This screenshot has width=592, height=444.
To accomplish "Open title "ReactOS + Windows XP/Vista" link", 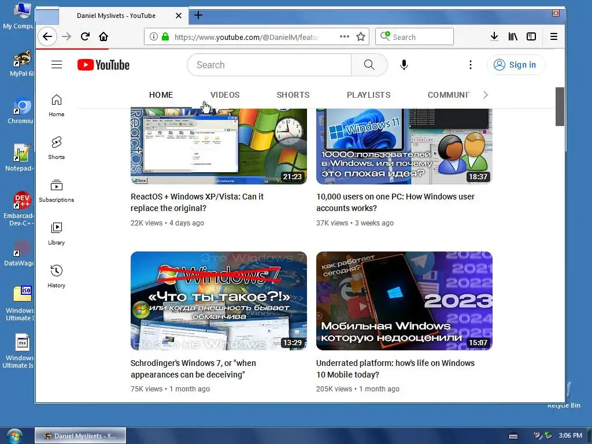I will click(x=197, y=202).
